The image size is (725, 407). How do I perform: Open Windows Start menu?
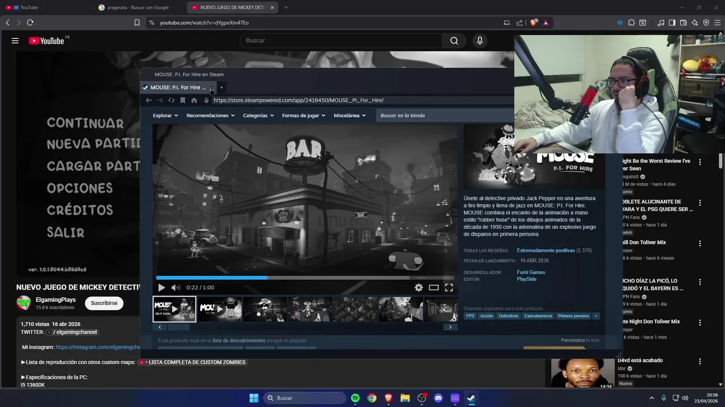pyautogui.click(x=254, y=398)
